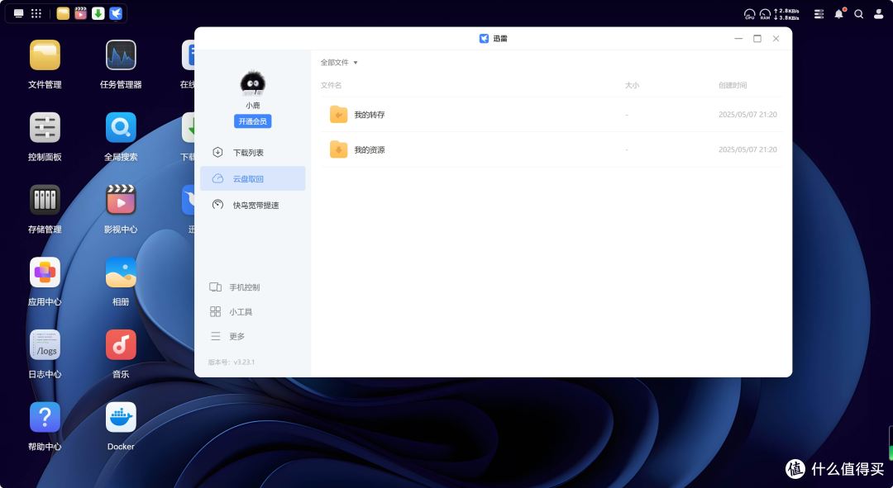
Task: Open 控制面板 desktop icon
Action: coord(45,127)
